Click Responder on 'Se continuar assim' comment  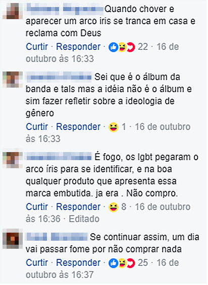tap(78, 263)
